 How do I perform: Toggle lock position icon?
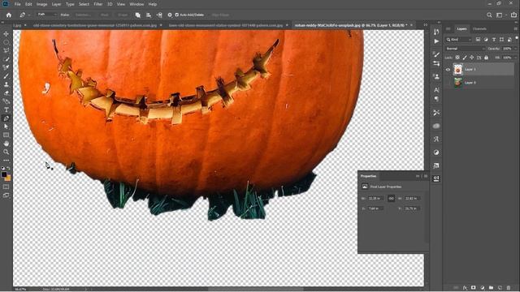coord(471,58)
